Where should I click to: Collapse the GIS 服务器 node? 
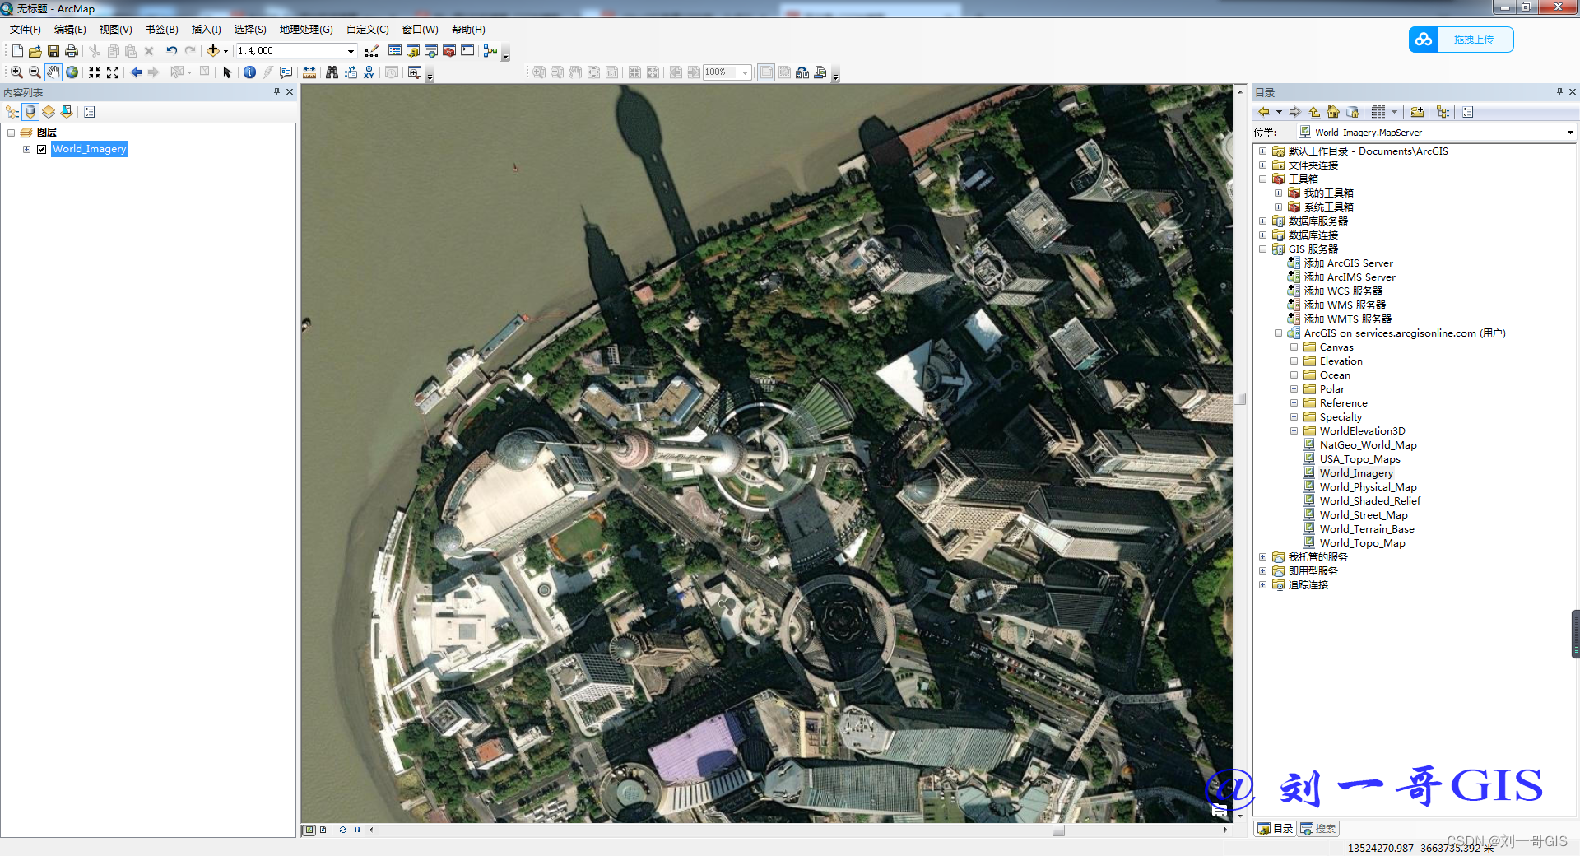click(x=1262, y=249)
